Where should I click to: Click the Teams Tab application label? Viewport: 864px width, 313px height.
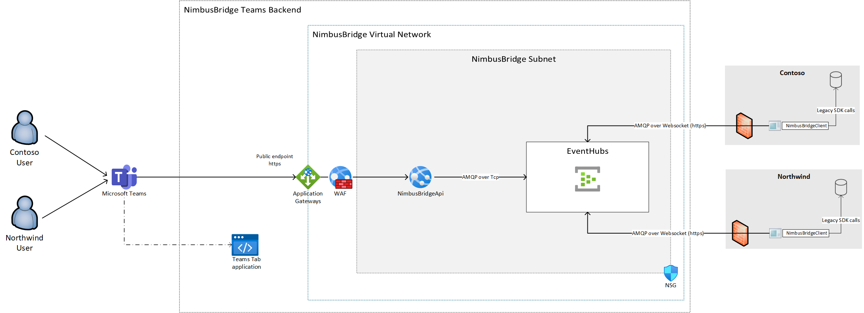pyautogui.click(x=246, y=263)
